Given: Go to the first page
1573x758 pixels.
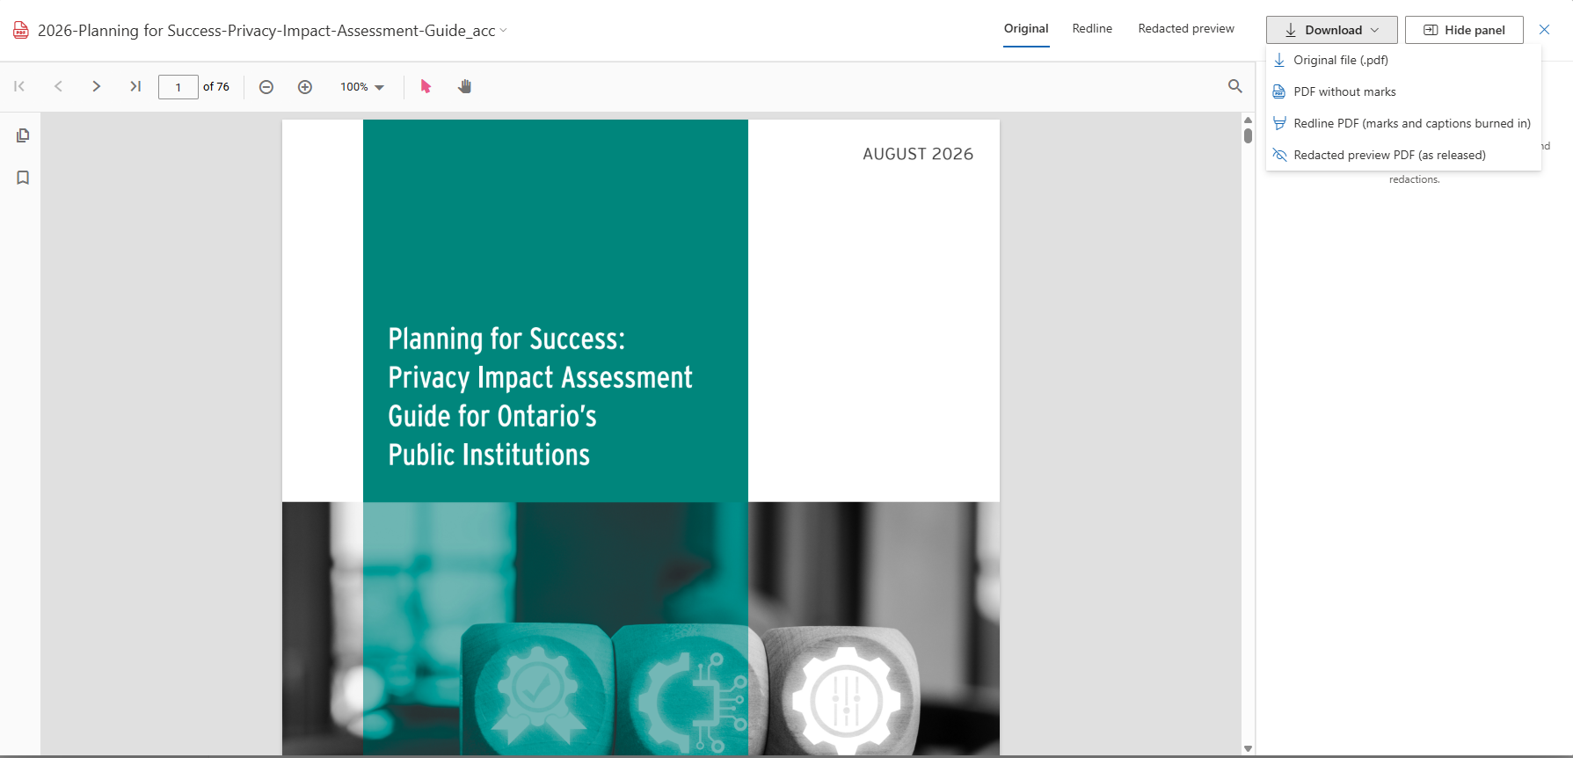Looking at the screenshot, I should click(x=19, y=86).
